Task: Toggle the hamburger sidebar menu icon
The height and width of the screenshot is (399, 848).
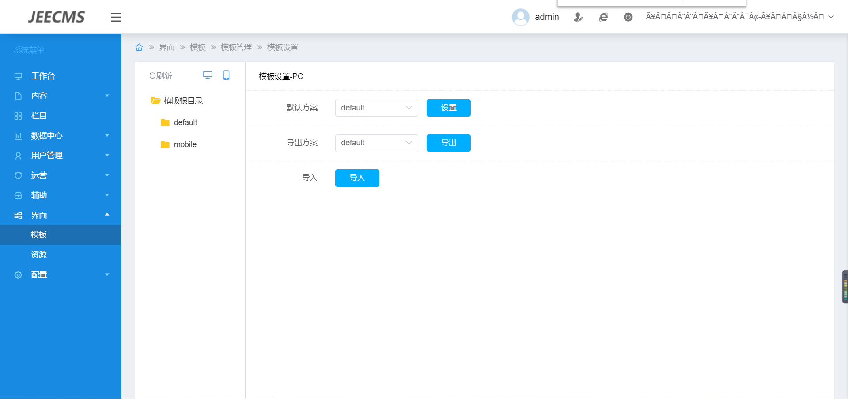Action: 116,17
